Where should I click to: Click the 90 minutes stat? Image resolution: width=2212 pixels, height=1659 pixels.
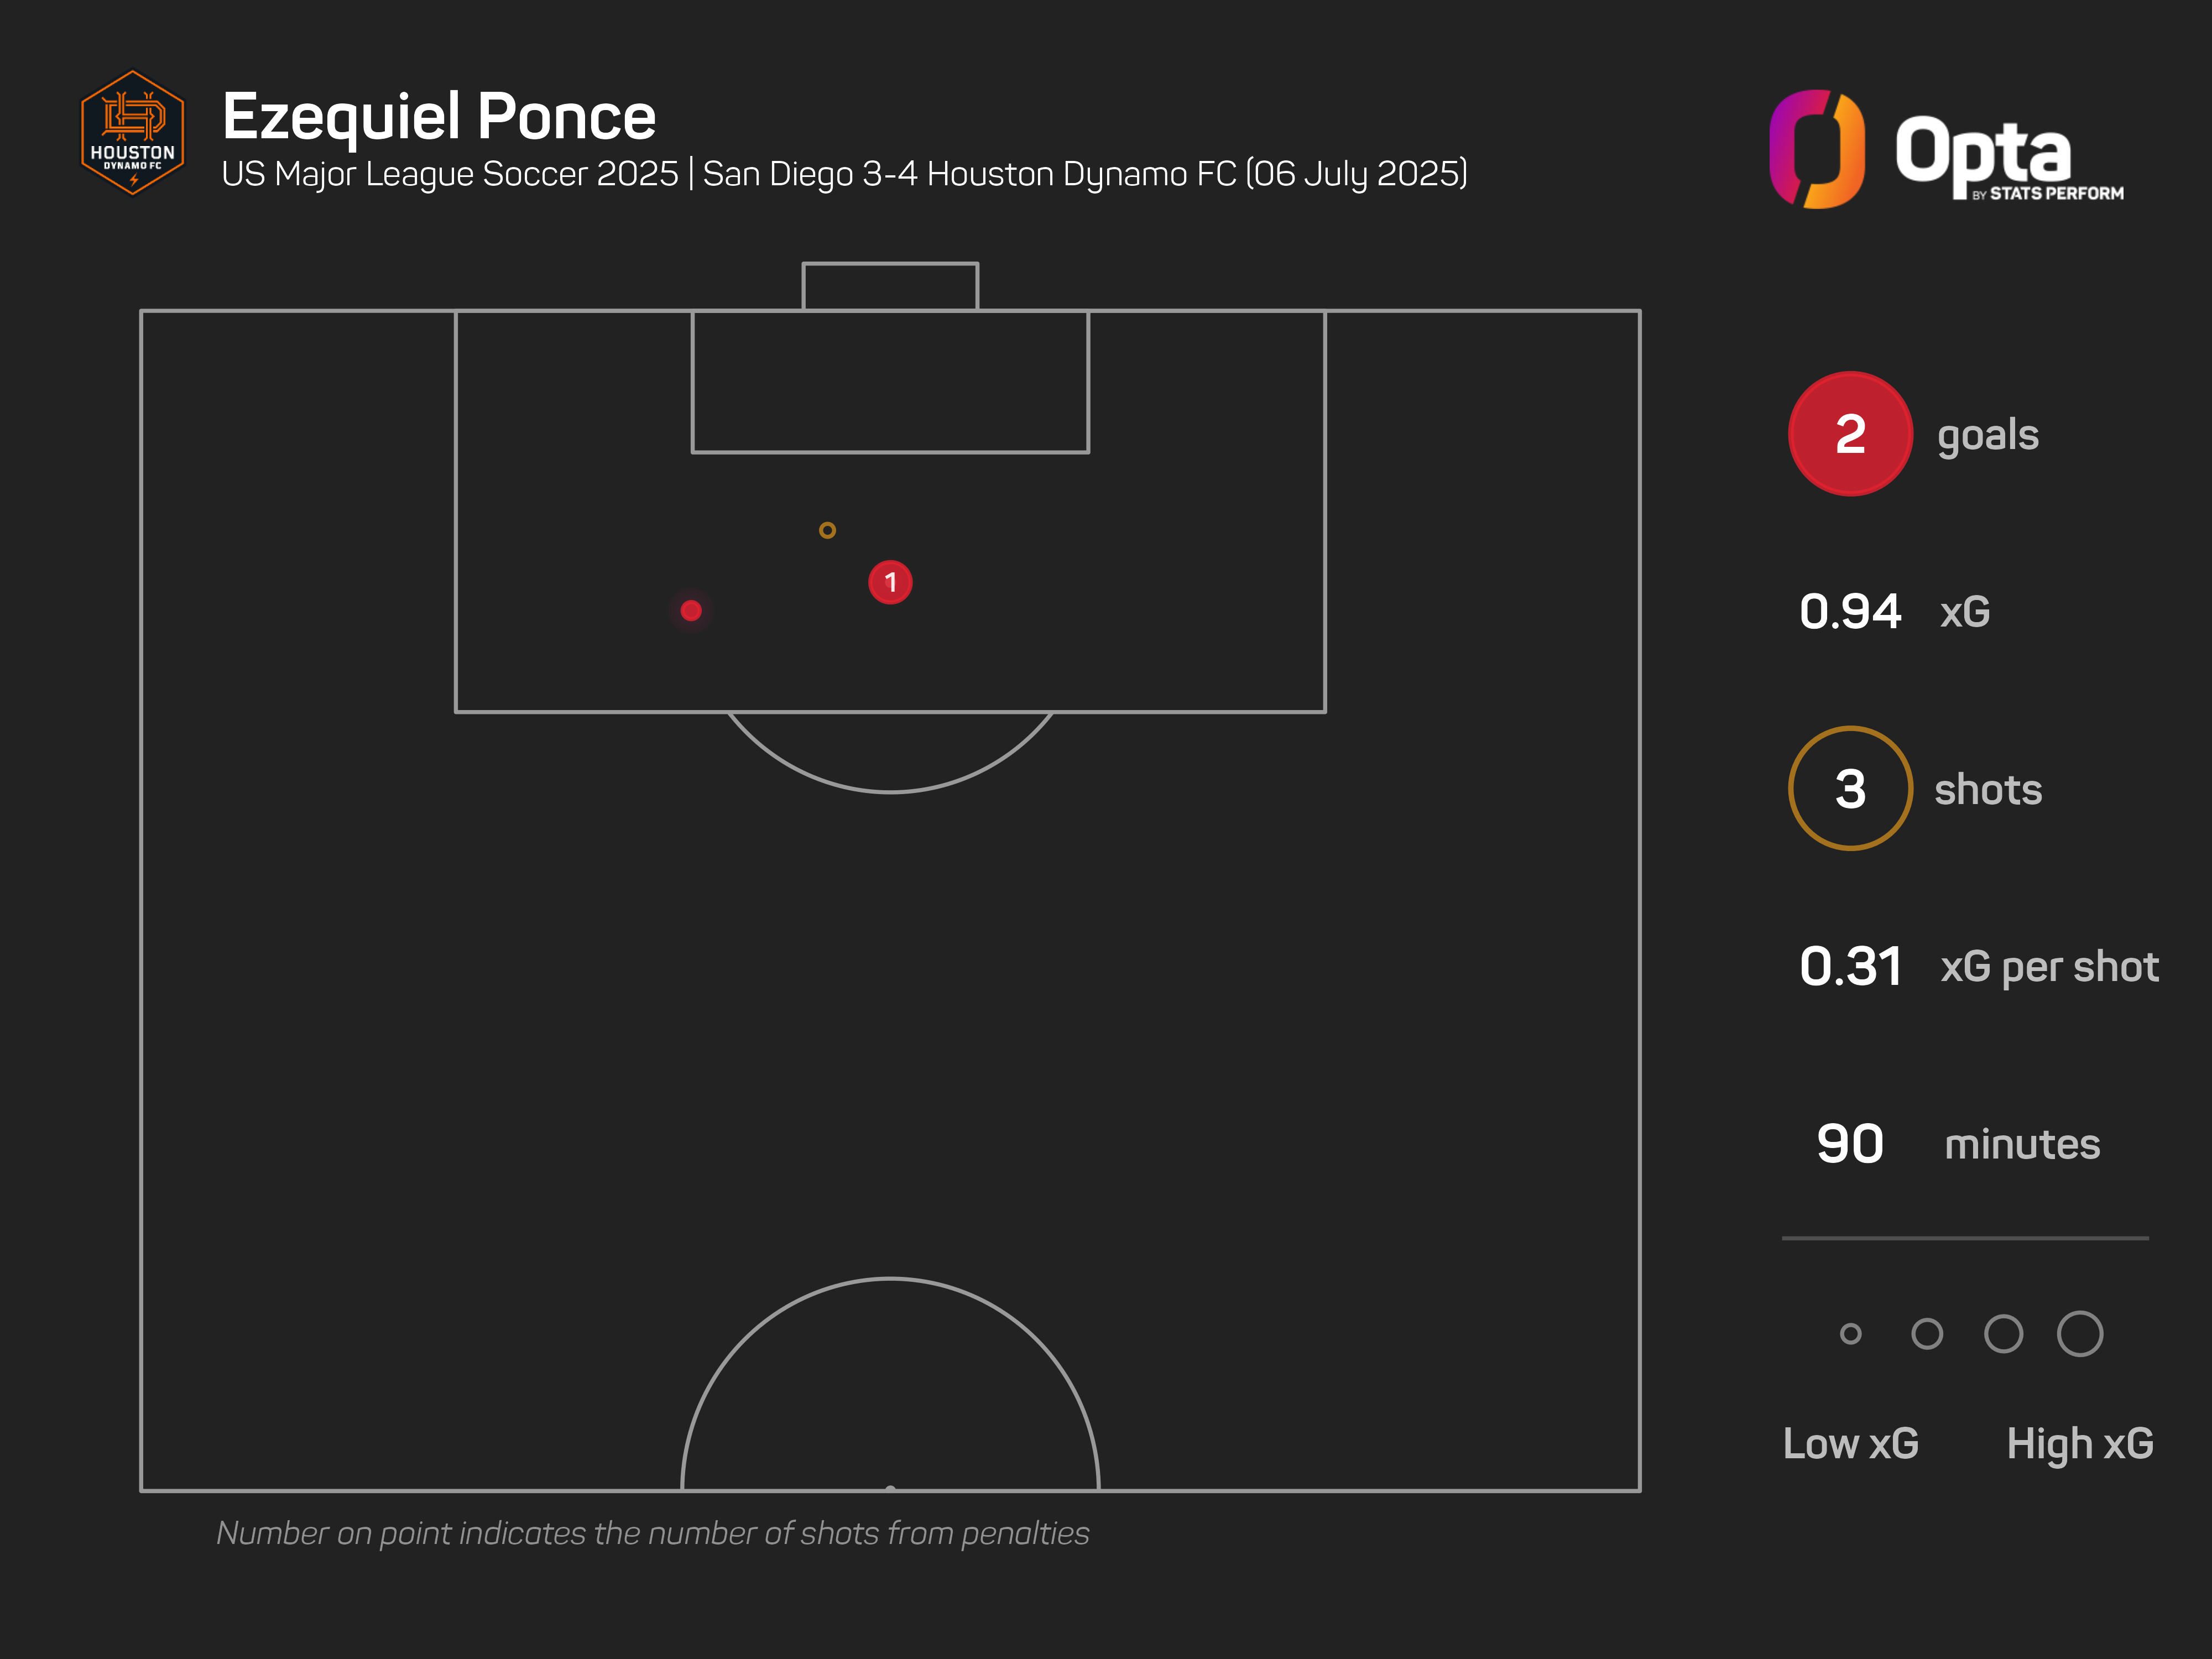tap(1850, 1144)
